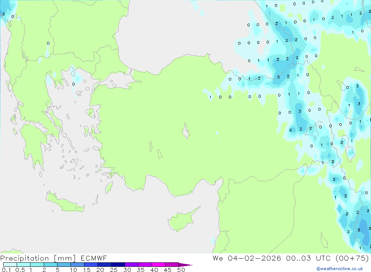371x272 pixels.
Task: Select the 0.5–1 mm legend color swatch
Action: pos(24,265)
